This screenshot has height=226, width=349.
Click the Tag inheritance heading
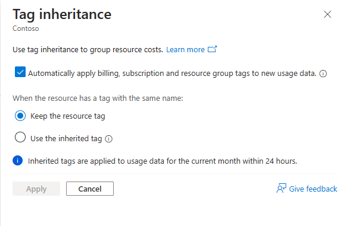(62, 14)
